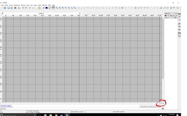
Task: Open a file using the folder icon
Action: point(5,8)
